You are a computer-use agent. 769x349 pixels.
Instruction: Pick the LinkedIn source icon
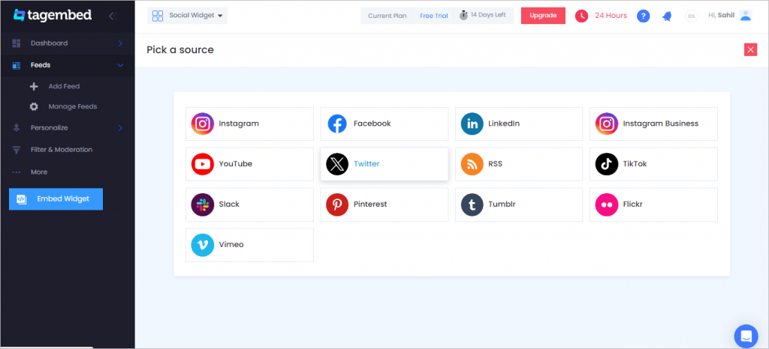[x=472, y=124]
